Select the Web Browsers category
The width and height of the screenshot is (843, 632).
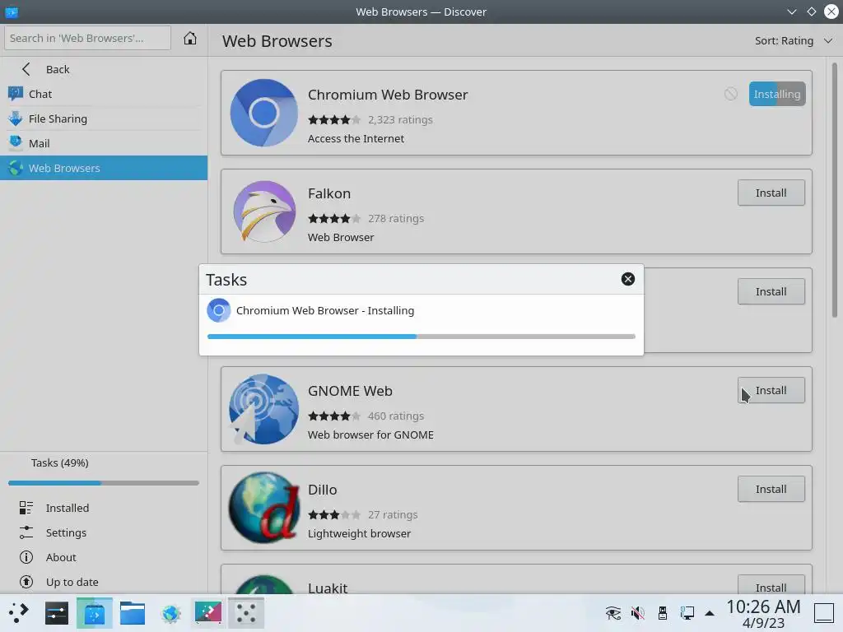pos(104,168)
